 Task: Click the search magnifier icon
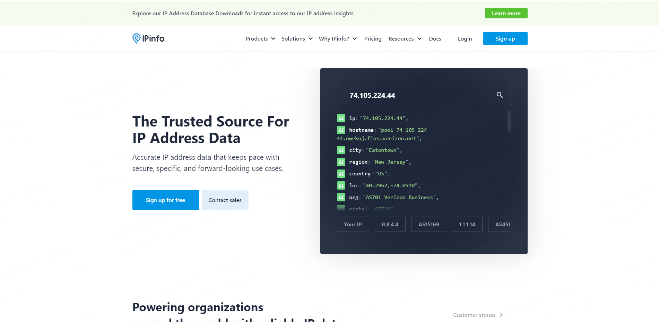click(x=500, y=95)
